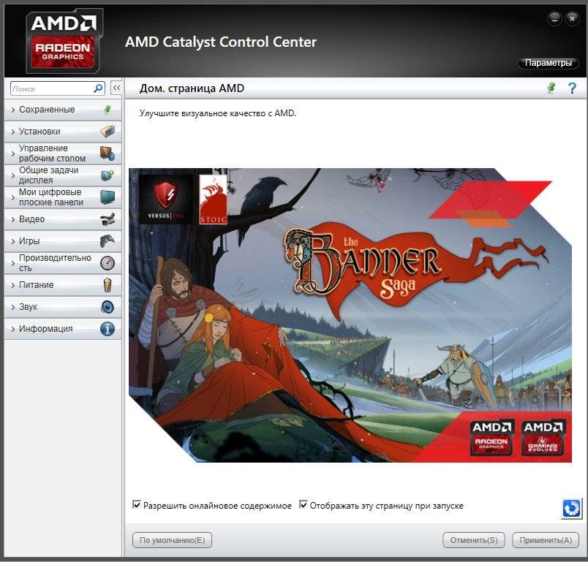
Task: Click the Производительность gauge icon
Action: [x=108, y=263]
